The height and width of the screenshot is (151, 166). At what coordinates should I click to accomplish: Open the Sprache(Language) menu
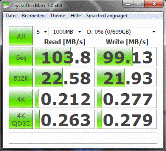(106, 16)
